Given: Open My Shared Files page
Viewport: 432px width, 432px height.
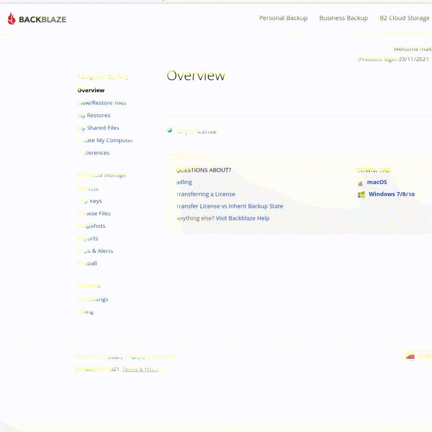Looking at the screenshot, I should point(98,128).
